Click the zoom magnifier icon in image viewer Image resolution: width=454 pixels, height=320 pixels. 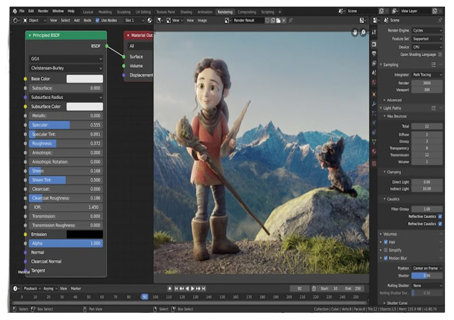pos(363,33)
